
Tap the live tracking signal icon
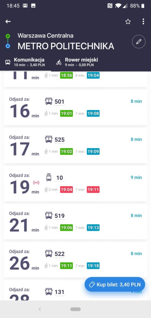click(x=36, y=183)
